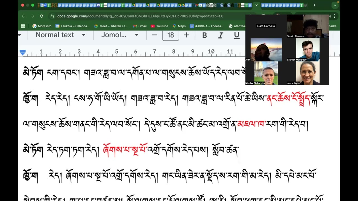Select Janna Weiss's video tile
Image resolution: width=358 pixels, height=201 pixels.
pos(308,73)
